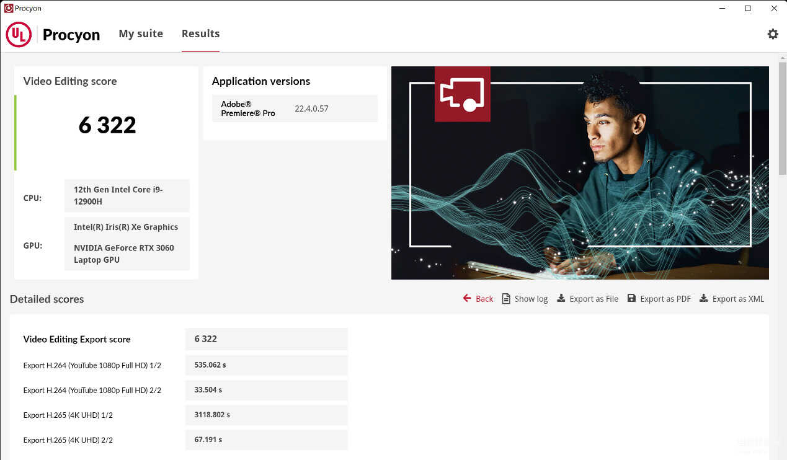Switch to the My suite tab
The height and width of the screenshot is (460, 787).
tap(141, 33)
